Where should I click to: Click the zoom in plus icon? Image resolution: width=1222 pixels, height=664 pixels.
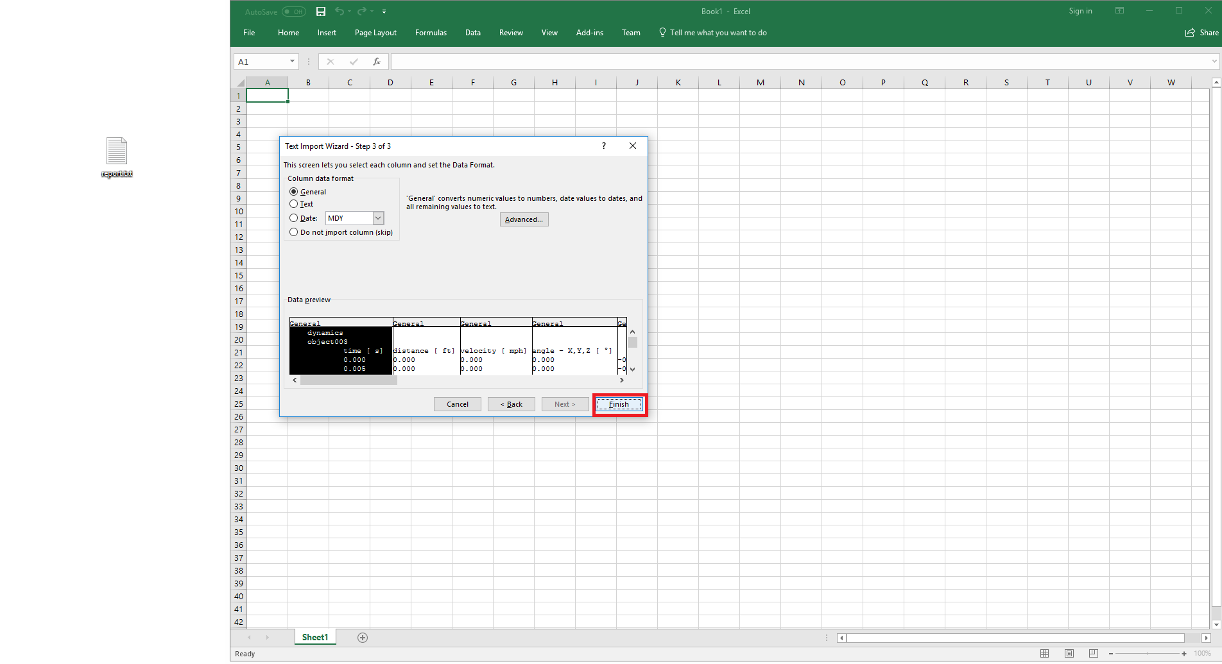pos(1184,653)
